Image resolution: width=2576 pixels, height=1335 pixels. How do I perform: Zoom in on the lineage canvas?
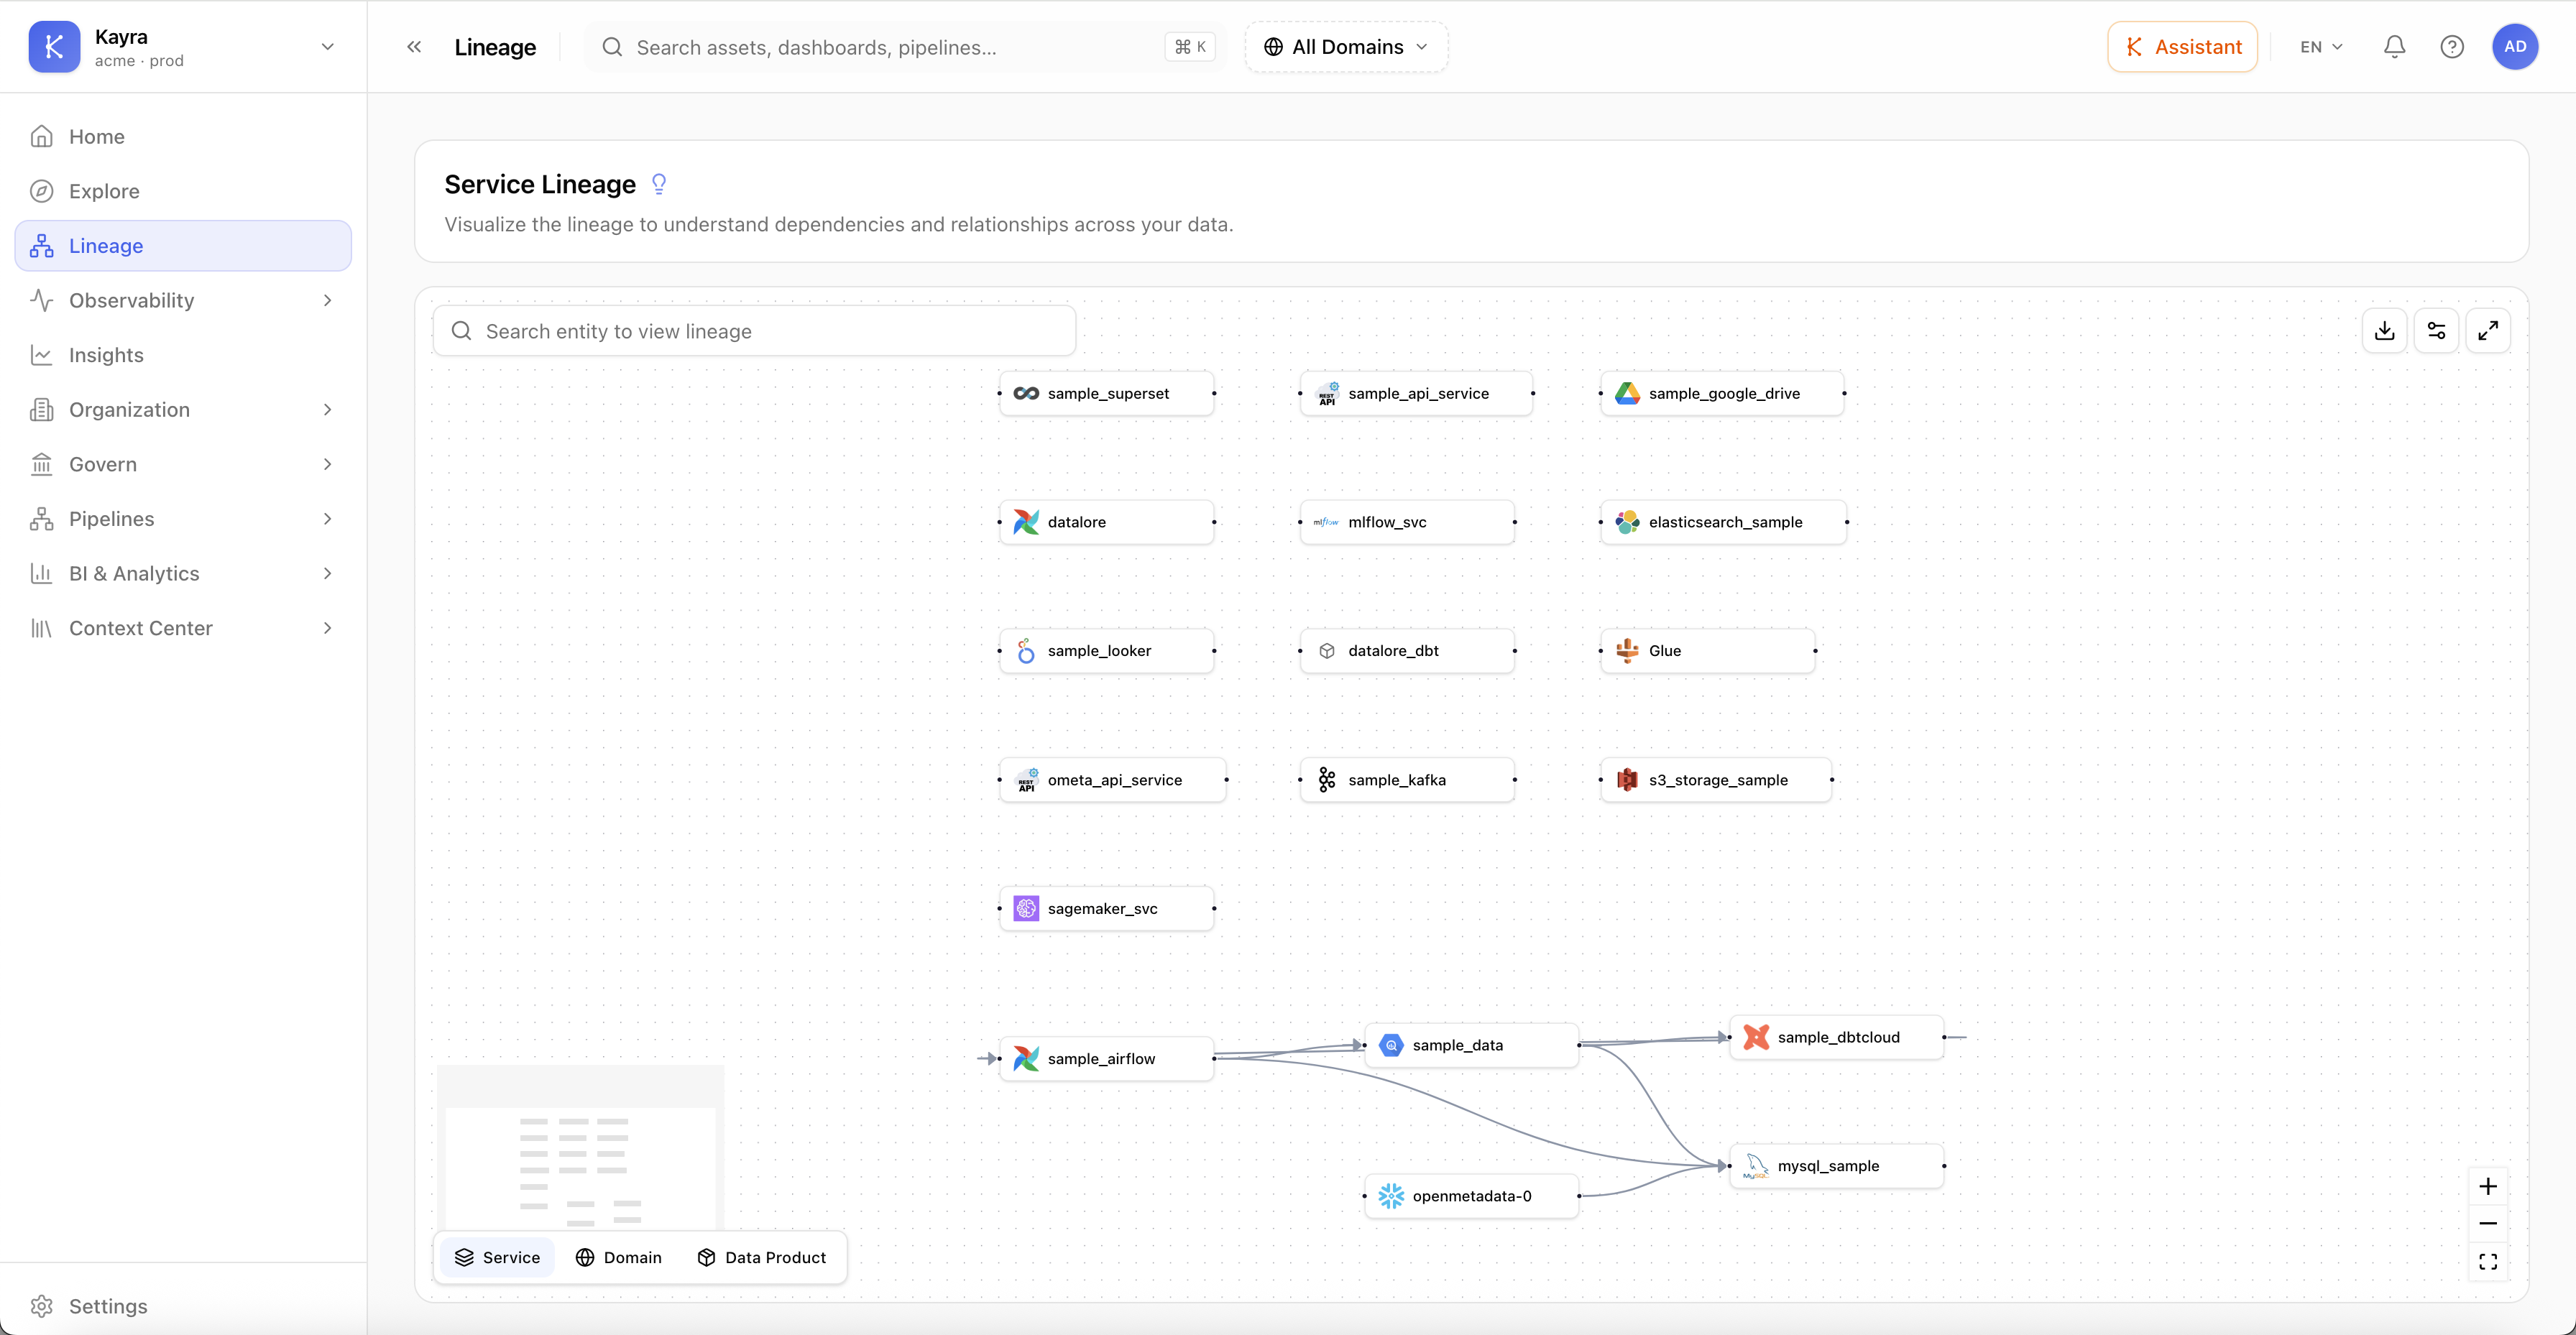click(x=2488, y=1187)
